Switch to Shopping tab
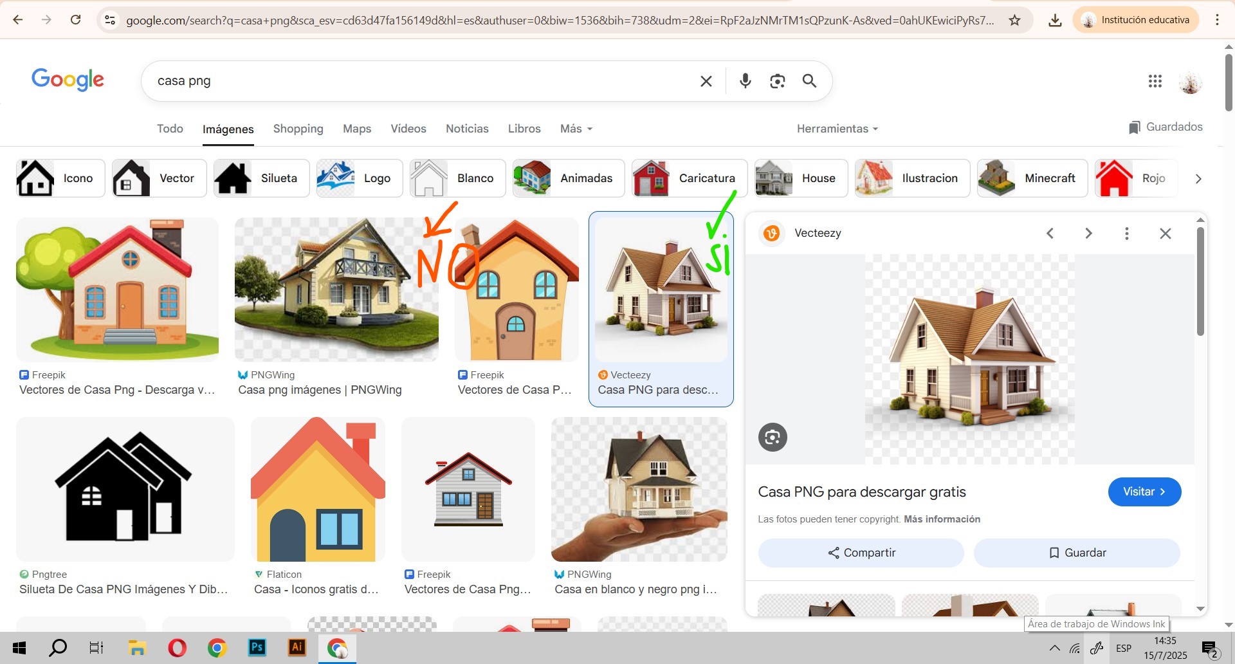Screen dimensions: 1235x664 tap(298, 129)
